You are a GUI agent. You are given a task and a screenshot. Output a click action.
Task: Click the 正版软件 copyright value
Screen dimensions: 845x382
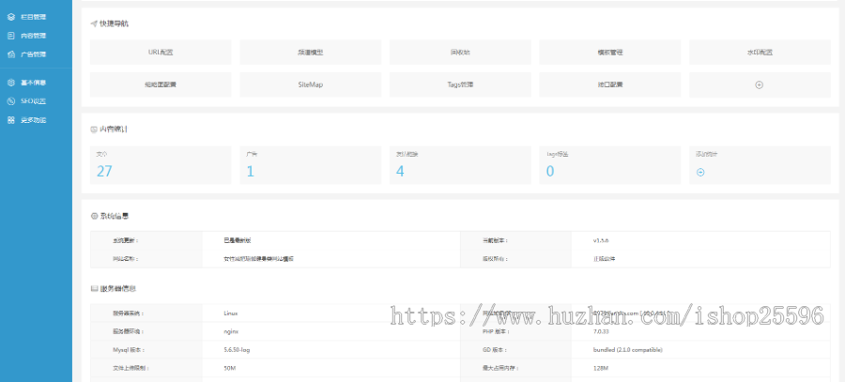click(604, 259)
